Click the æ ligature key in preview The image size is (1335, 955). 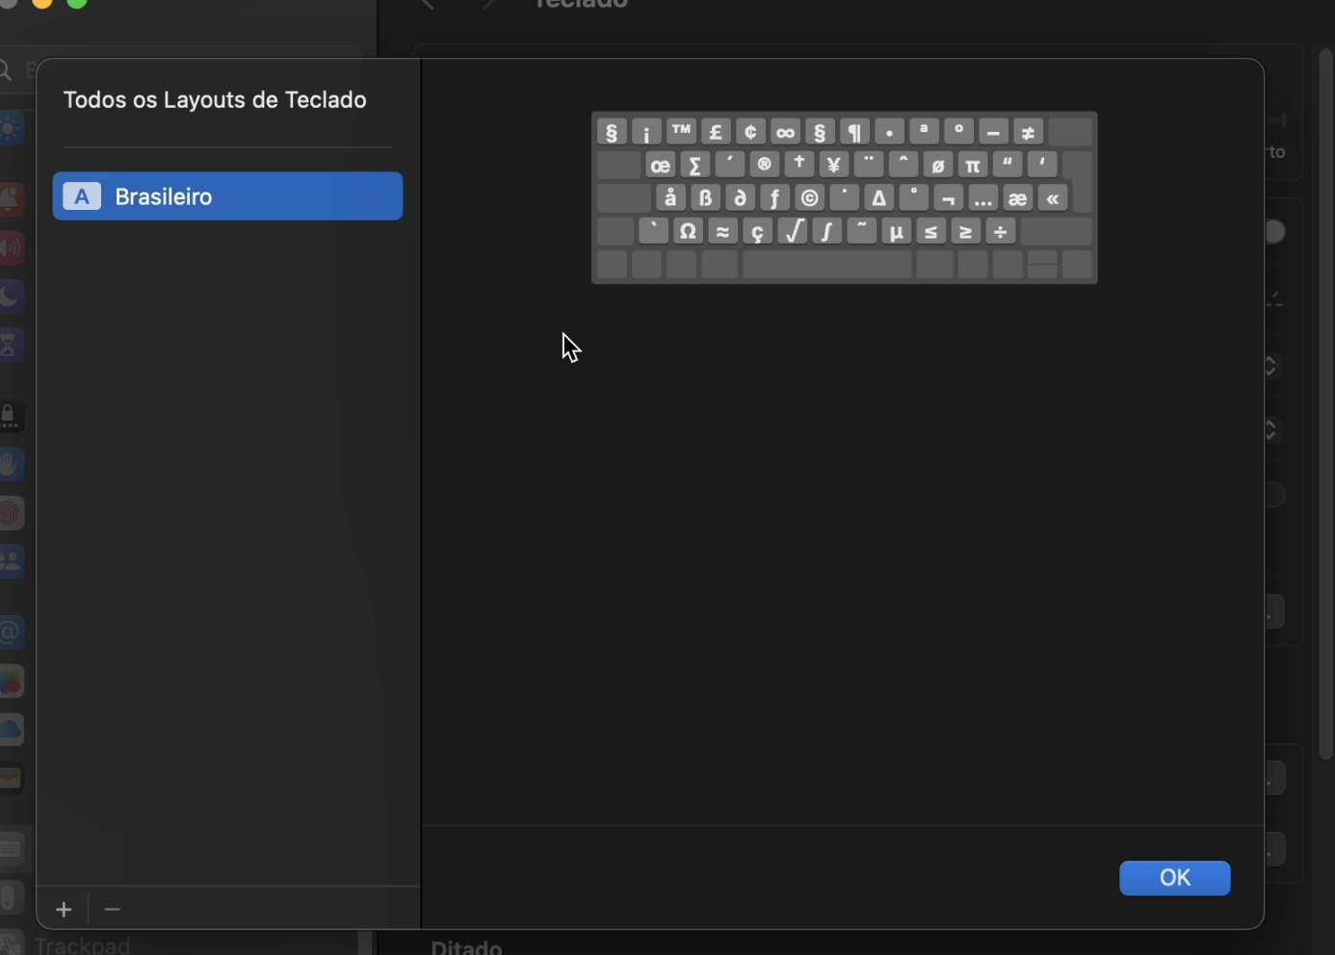pos(1017,198)
